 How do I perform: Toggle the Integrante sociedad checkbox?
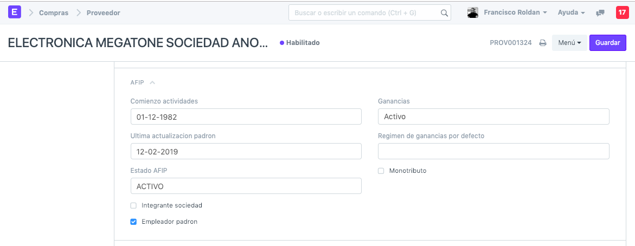(x=133, y=205)
